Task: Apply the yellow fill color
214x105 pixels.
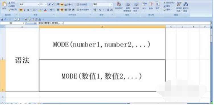Action: click(40, 10)
